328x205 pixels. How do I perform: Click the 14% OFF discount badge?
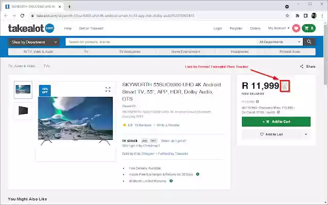[45, 91]
